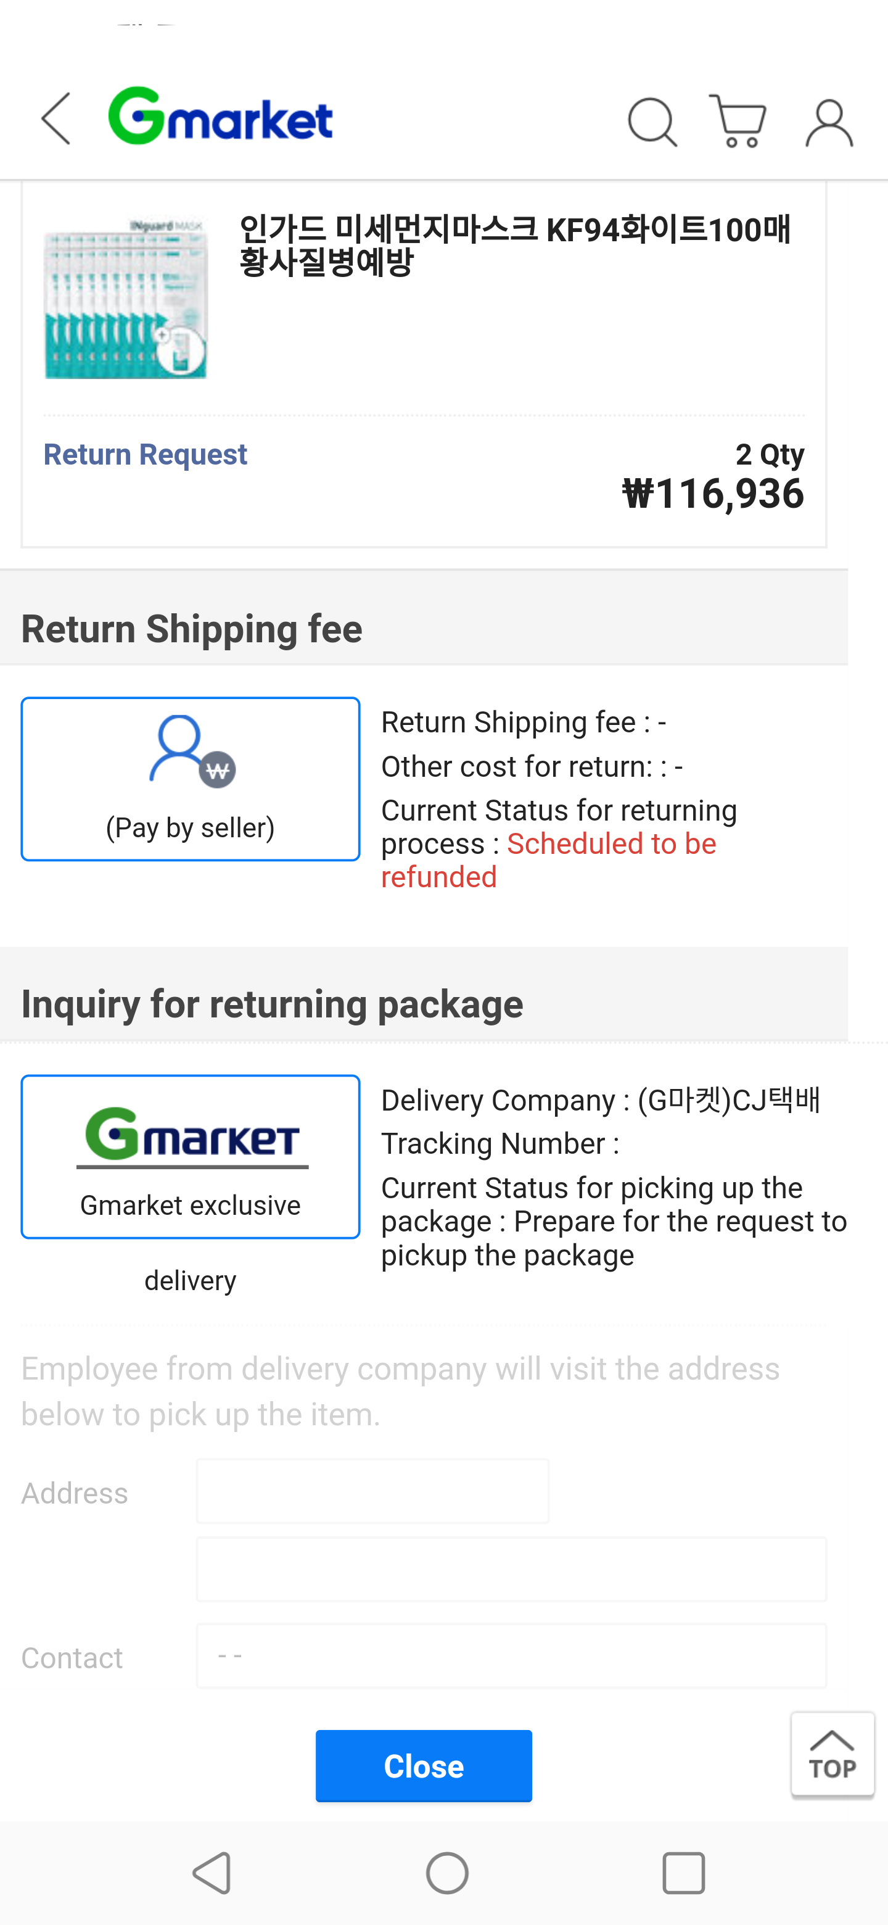Open the Return Request link
This screenshot has height=1925, width=888.
(145, 454)
